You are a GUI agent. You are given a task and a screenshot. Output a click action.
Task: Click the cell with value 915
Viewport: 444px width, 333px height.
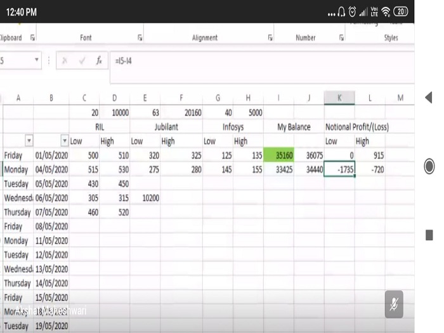pyautogui.click(x=370, y=155)
